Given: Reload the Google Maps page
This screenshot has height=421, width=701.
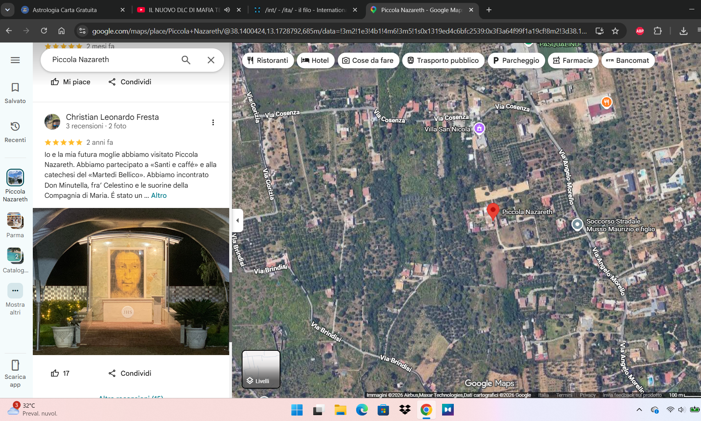Looking at the screenshot, I should click(44, 31).
